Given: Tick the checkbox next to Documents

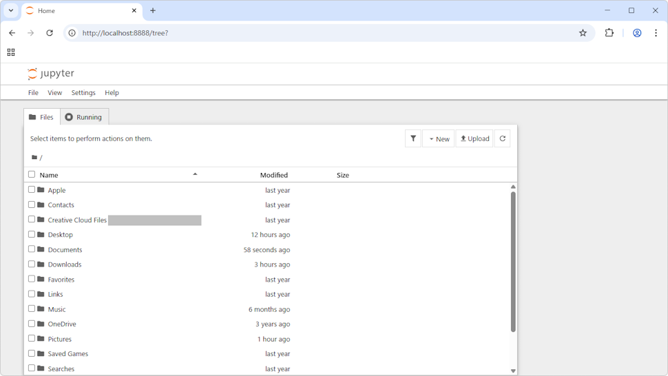Looking at the screenshot, I should (x=32, y=249).
